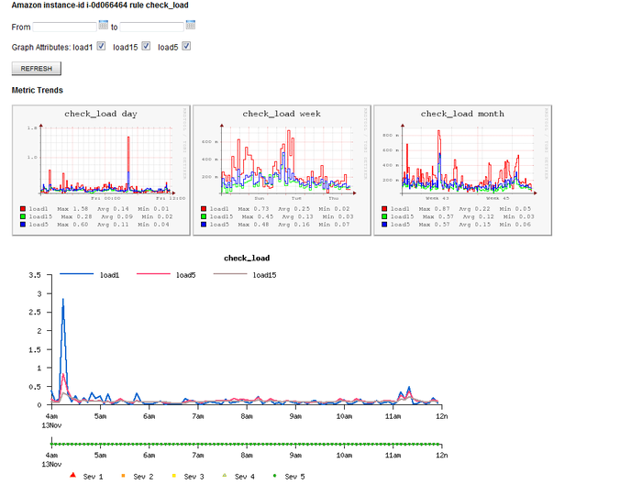
Task: Uncheck the load5 graph attribute
Action: click(186, 46)
